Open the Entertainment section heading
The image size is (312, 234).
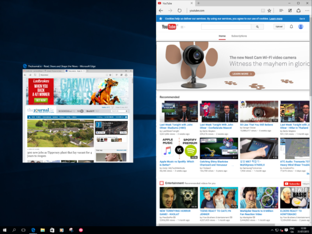point(174,183)
